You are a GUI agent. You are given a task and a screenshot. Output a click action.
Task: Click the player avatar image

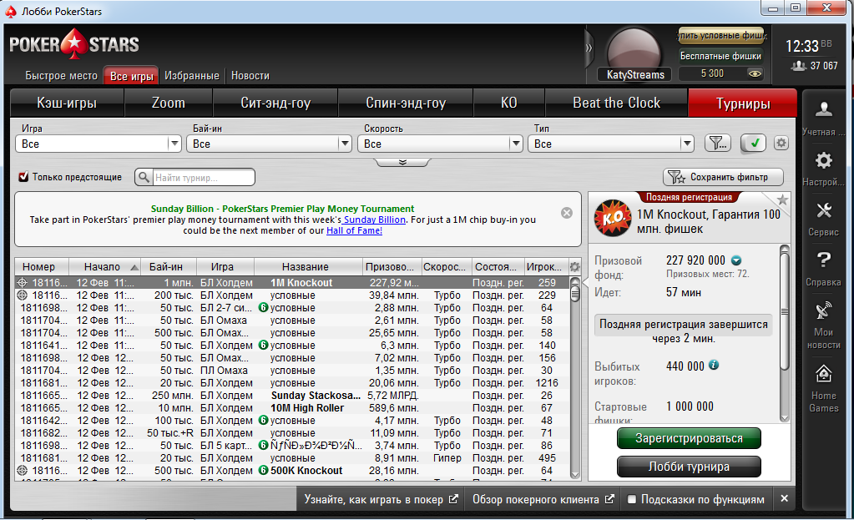(634, 49)
